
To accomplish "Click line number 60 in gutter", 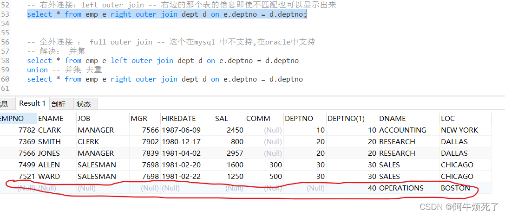I will [5, 79].
